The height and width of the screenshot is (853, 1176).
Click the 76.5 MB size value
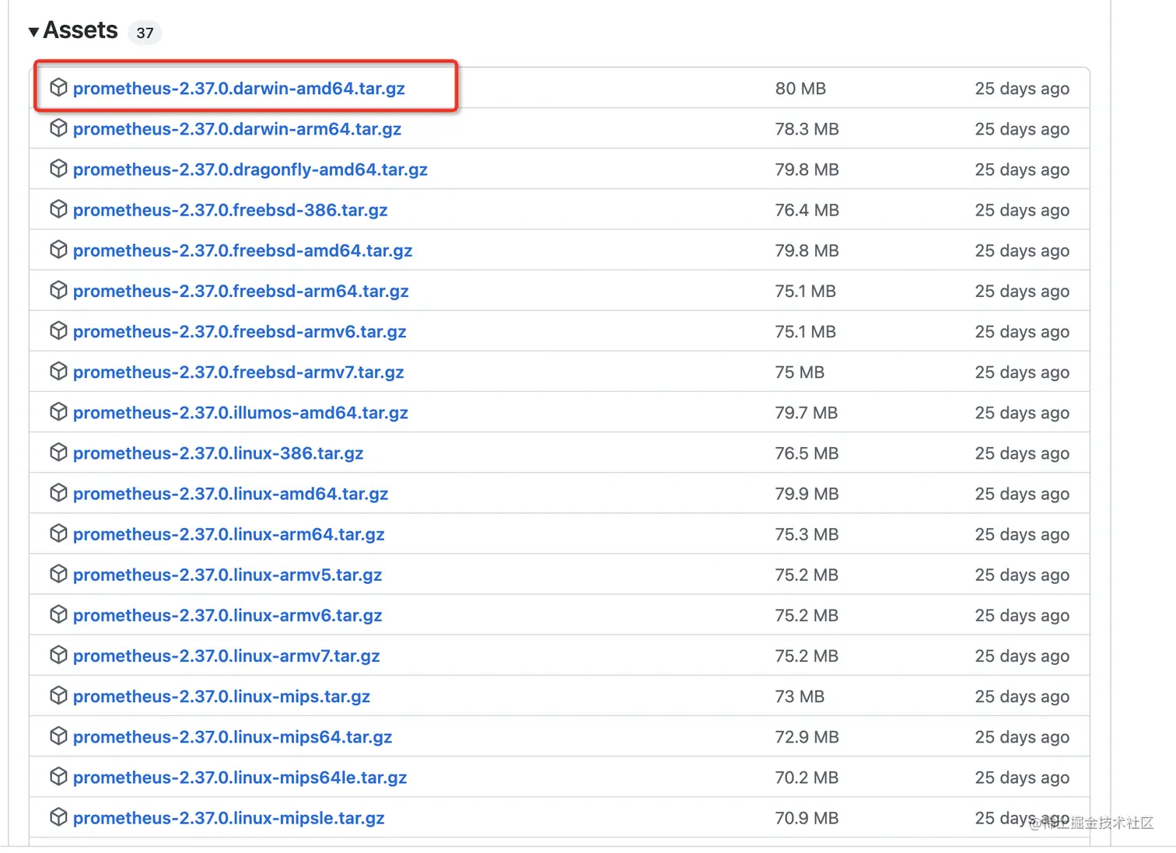click(807, 453)
